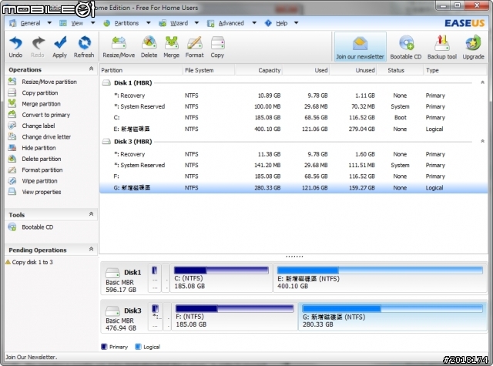Click the Copy toolbar icon
Screen dimensions: 493x366
[x=217, y=46]
